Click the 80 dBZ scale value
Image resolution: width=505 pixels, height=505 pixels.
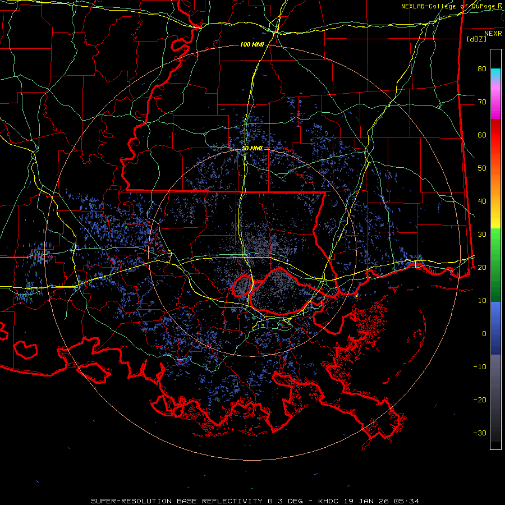[x=482, y=69]
